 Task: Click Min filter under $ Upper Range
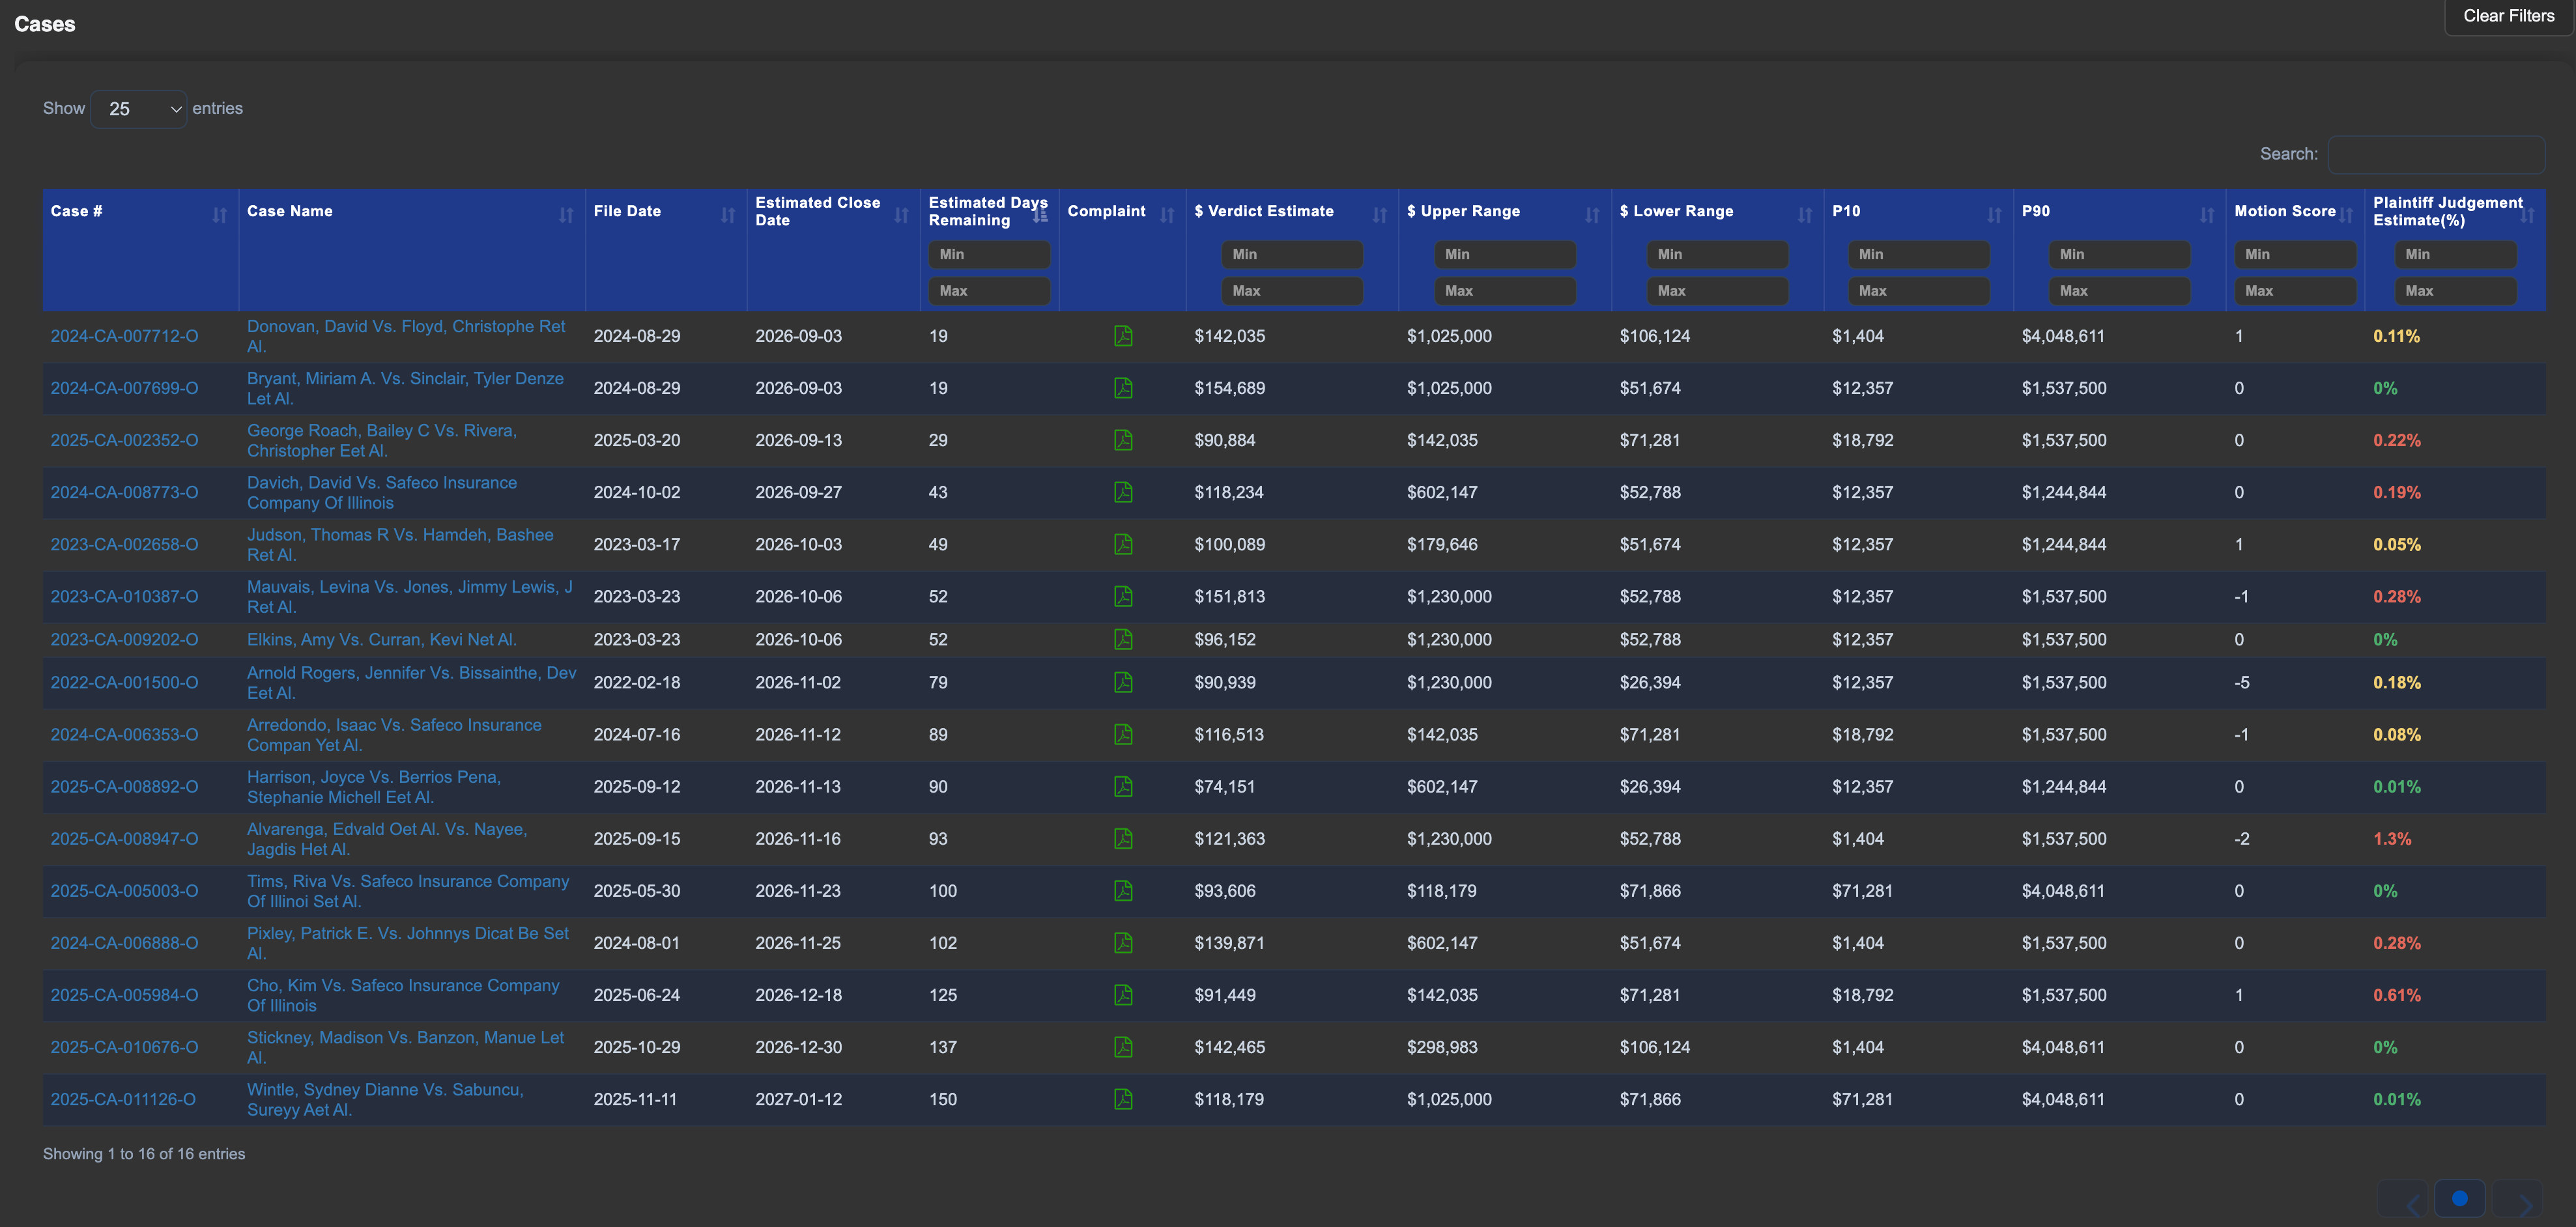[x=1505, y=254]
